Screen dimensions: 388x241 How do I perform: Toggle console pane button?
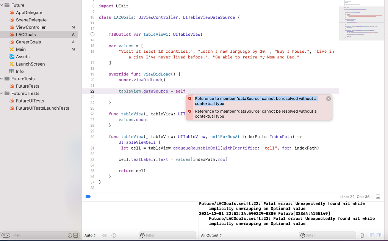point(379,235)
